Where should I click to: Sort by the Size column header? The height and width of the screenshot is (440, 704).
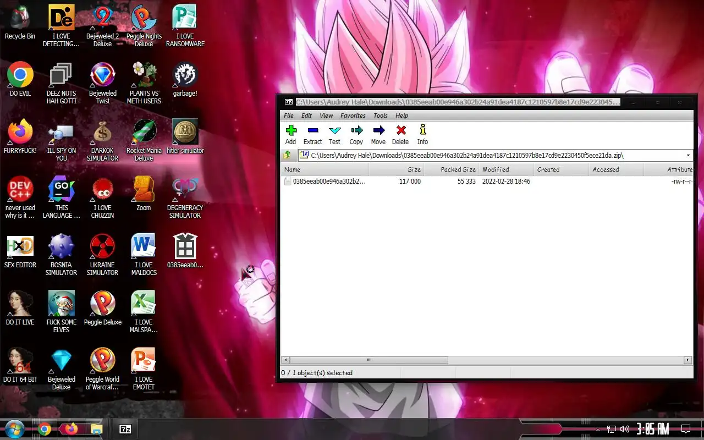click(396, 169)
